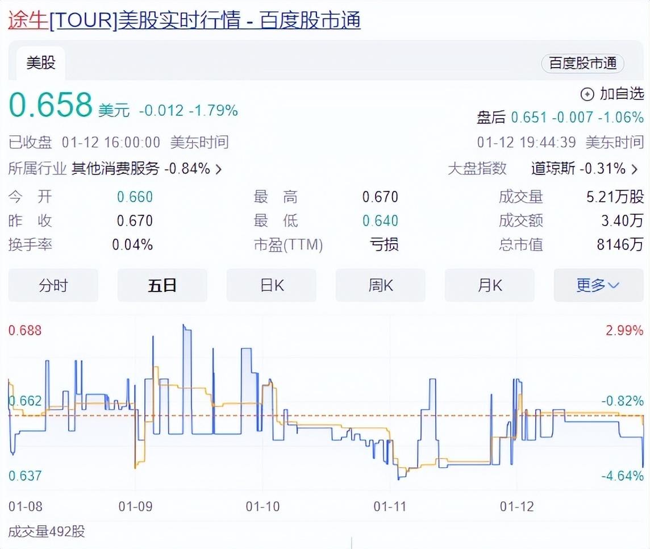650x549 pixels.
Task: Click the 市盈(TTM) value 亏损
Action: (384, 244)
